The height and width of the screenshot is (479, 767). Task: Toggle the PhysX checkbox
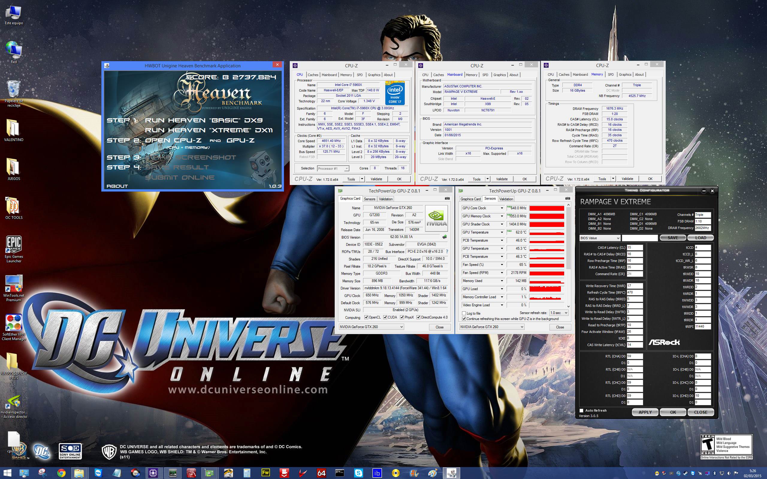coord(402,317)
